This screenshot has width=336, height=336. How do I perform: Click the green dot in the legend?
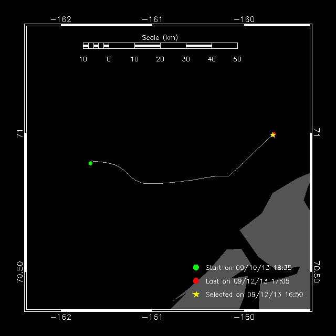[x=196, y=267]
